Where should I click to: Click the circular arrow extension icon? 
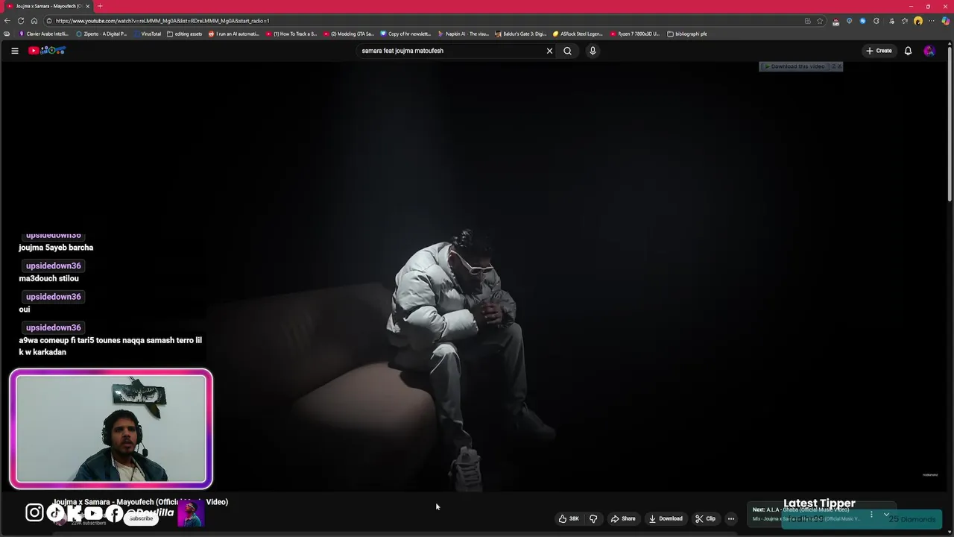(876, 21)
